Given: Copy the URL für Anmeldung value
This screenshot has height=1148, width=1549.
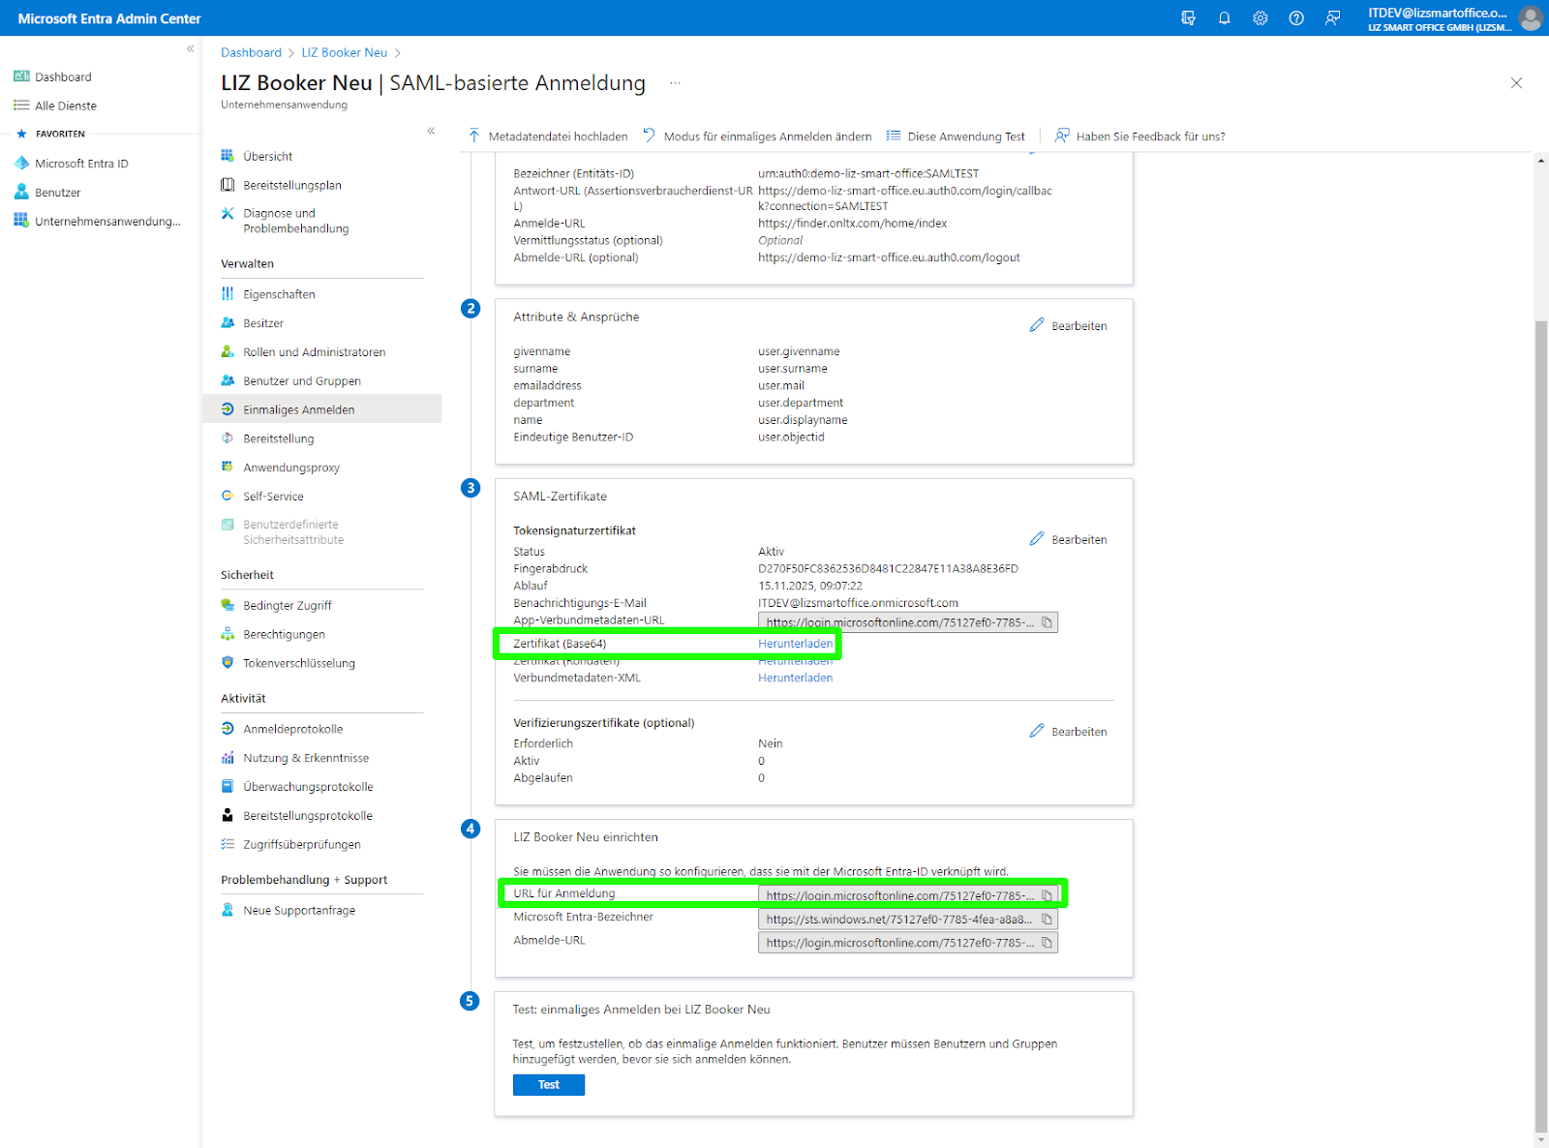Looking at the screenshot, I should click(x=1047, y=895).
